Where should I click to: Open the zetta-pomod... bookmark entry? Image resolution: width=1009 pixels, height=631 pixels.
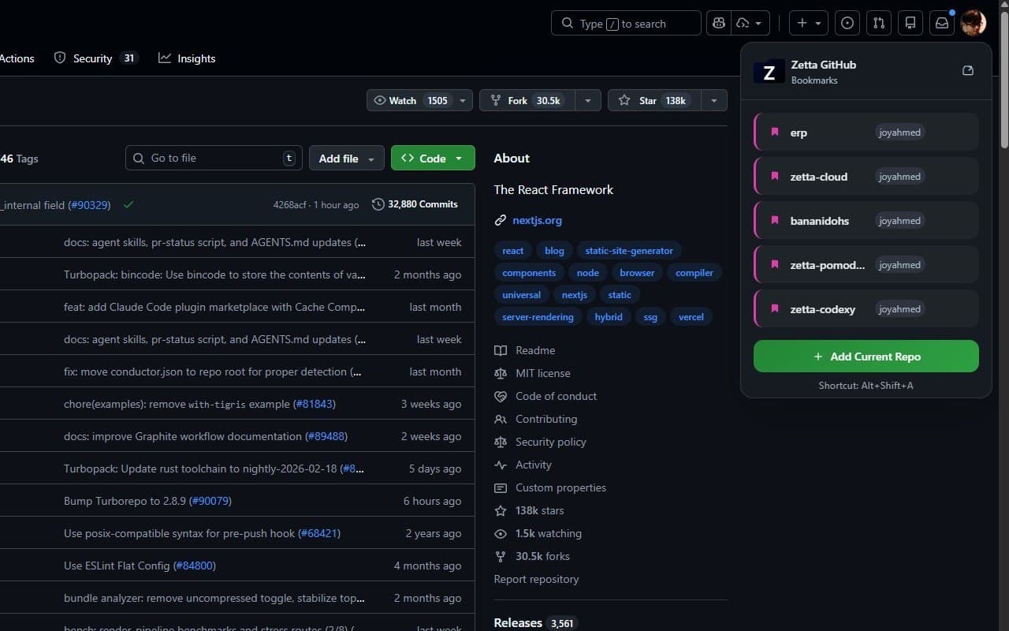(866, 265)
